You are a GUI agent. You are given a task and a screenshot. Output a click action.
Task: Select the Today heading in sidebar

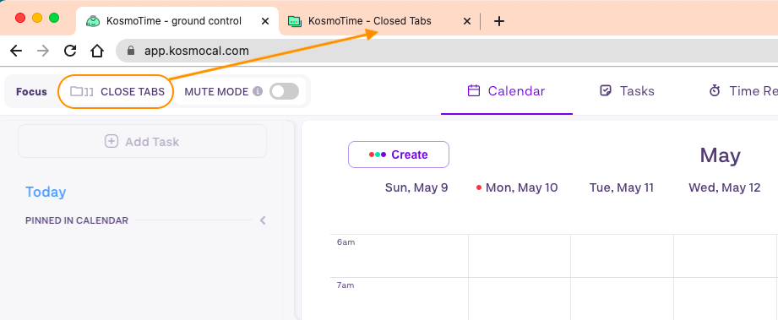tap(46, 192)
